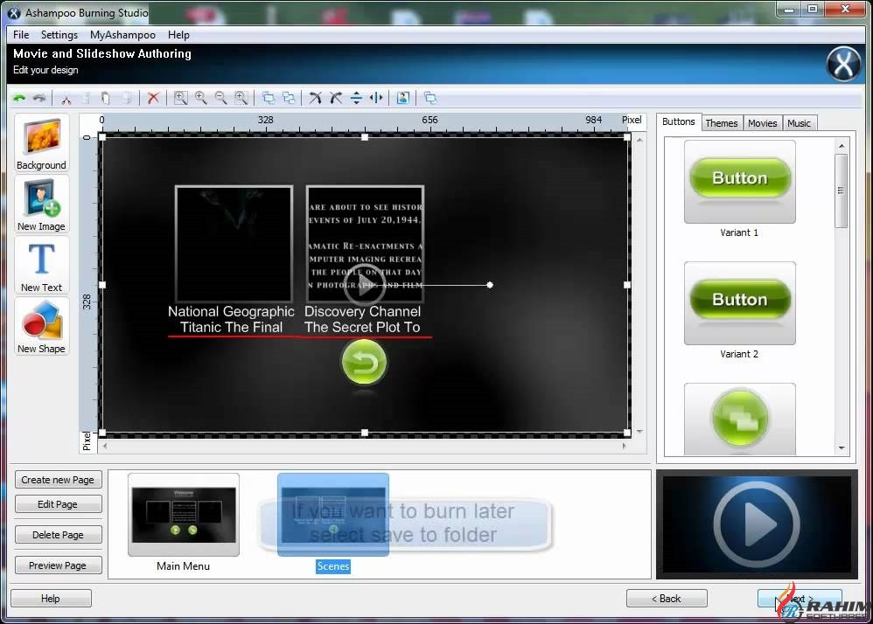This screenshot has width=873, height=624.
Task: Click the Ashampoo logo in header
Action: tap(843, 64)
